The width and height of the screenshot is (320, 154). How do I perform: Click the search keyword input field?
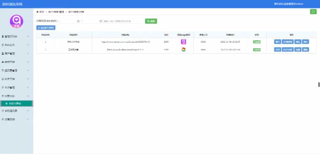(x=123, y=21)
